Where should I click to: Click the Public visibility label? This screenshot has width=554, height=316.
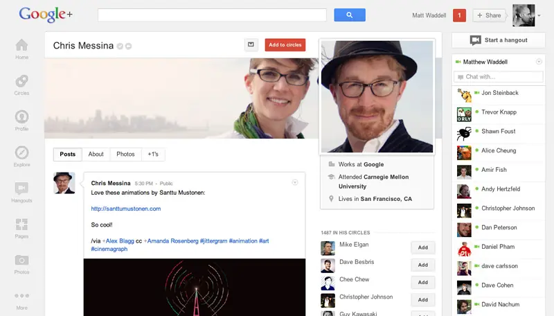[166, 184]
